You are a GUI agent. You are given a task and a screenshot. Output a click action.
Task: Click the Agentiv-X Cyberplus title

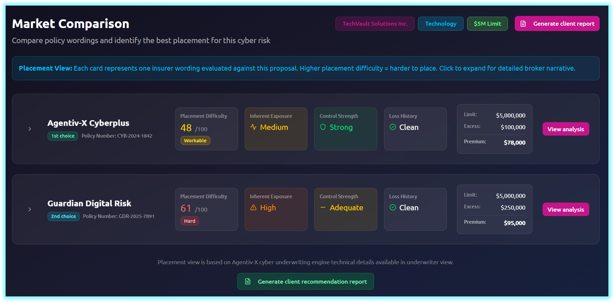pos(88,123)
